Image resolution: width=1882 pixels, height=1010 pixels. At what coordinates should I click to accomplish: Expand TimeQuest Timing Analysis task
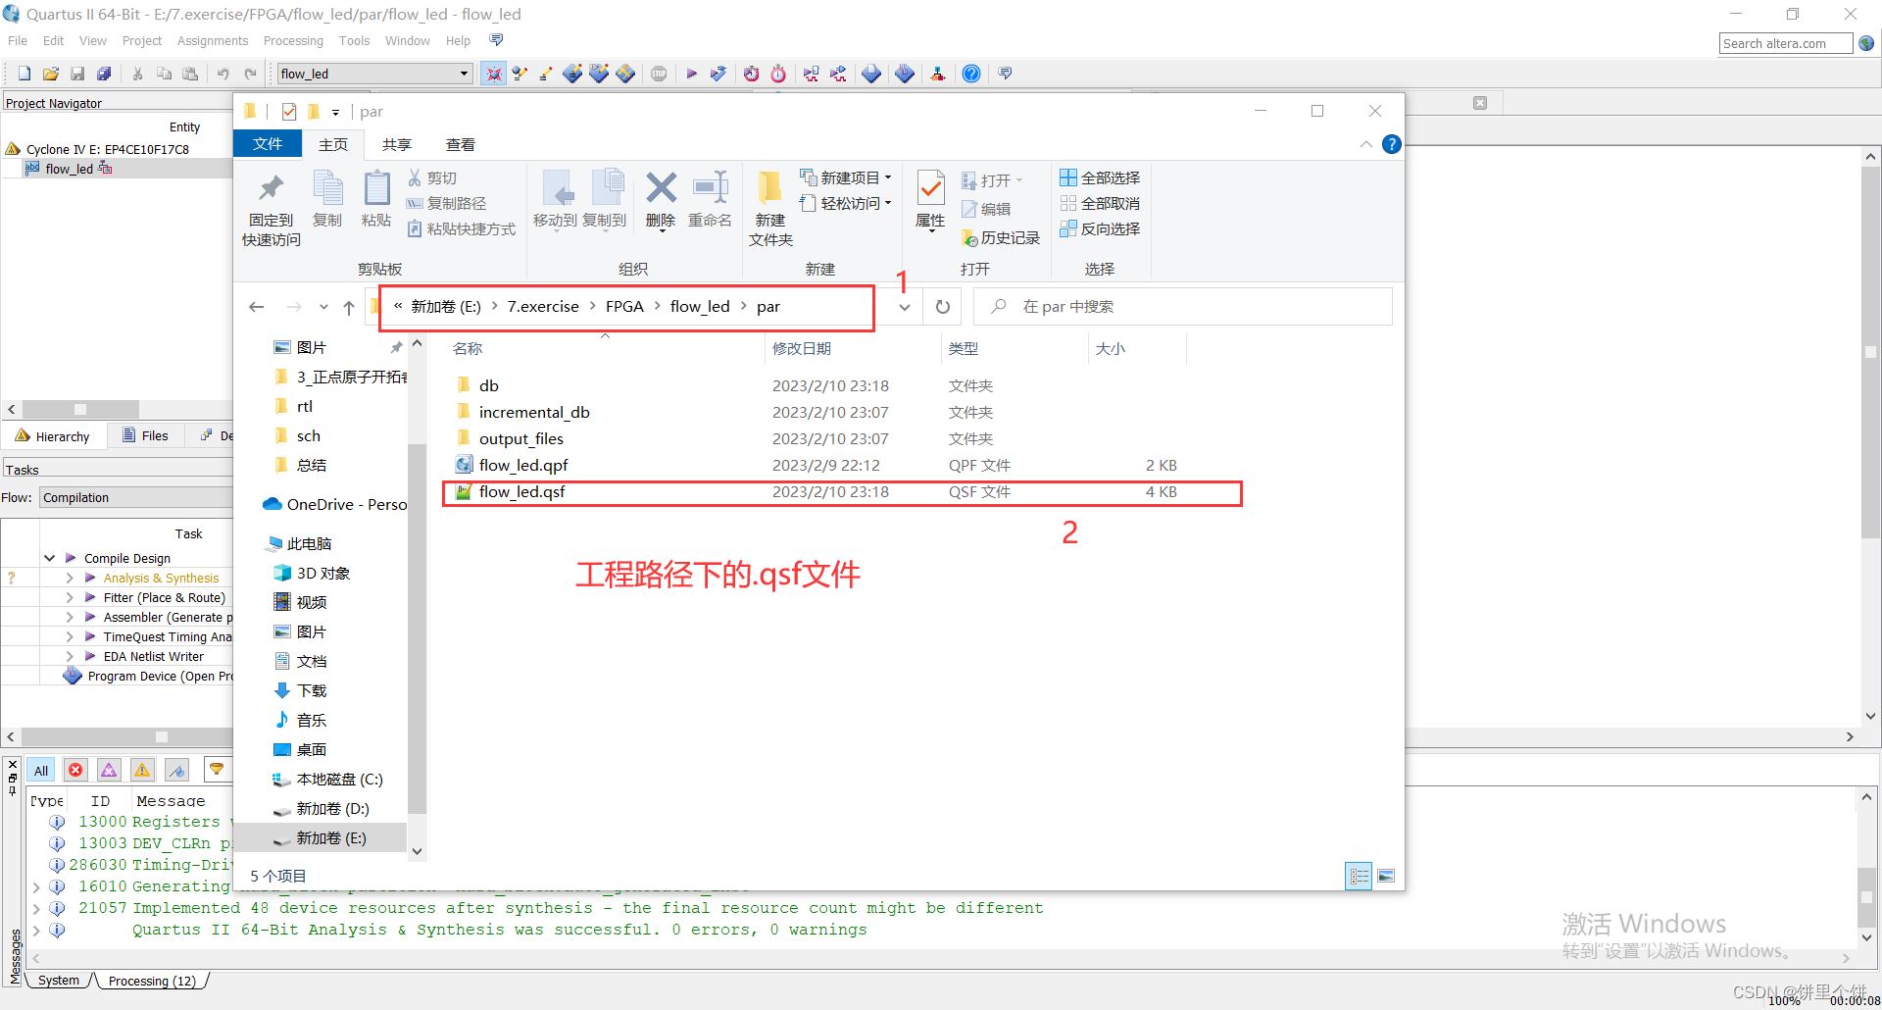pos(69,636)
